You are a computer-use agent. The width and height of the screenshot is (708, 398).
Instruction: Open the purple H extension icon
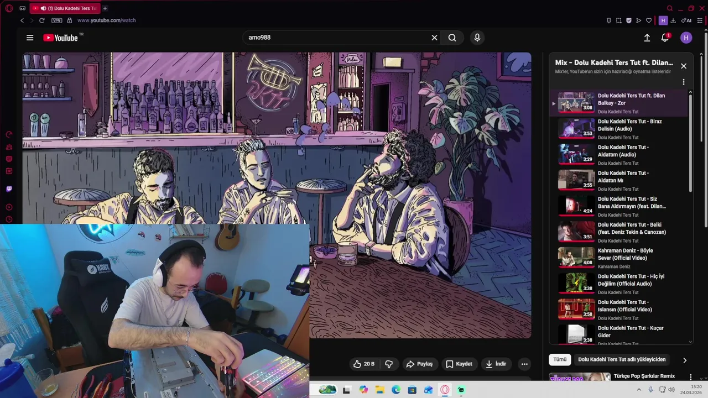[x=663, y=20]
